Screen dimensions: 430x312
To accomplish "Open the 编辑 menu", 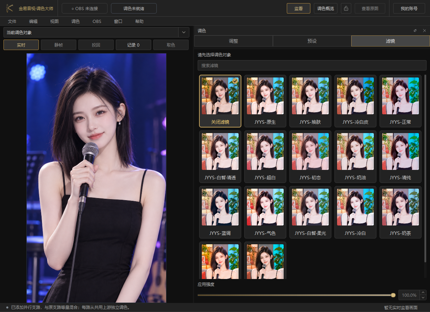I will coord(33,21).
